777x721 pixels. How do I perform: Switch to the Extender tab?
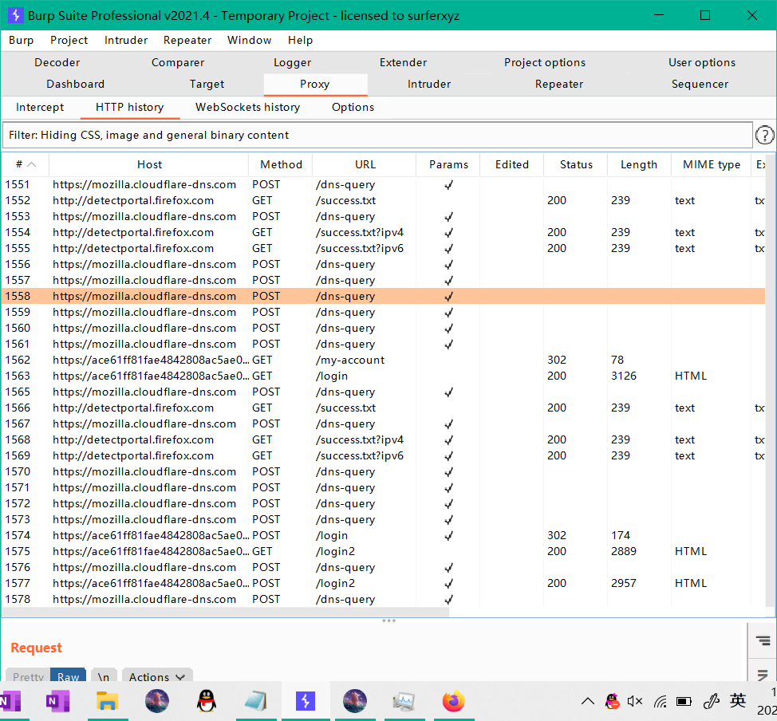404,62
